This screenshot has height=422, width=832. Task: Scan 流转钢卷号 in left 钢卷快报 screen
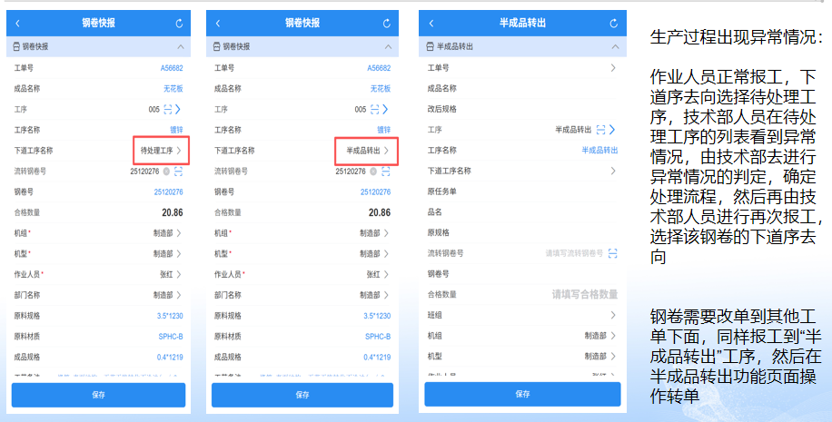tap(178, 172)
